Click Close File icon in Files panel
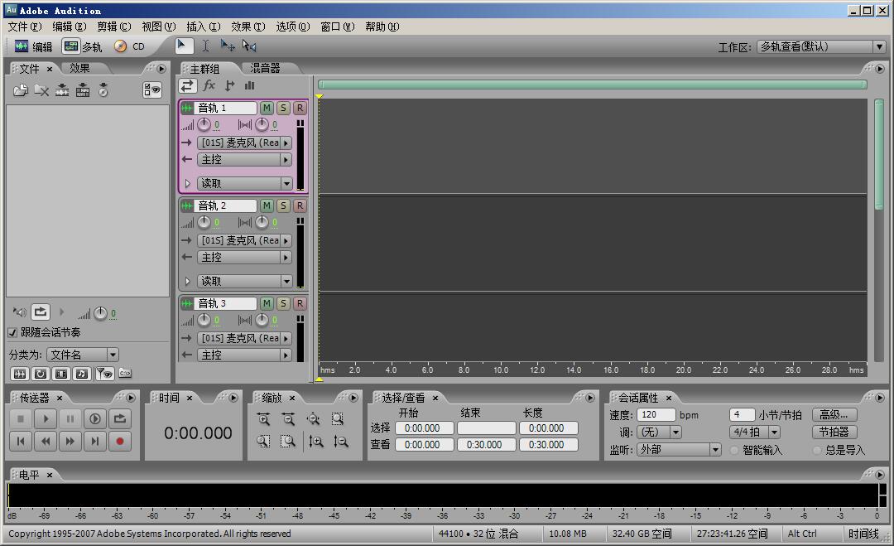Viewport: 894px width, 546px height. [41, 90]
